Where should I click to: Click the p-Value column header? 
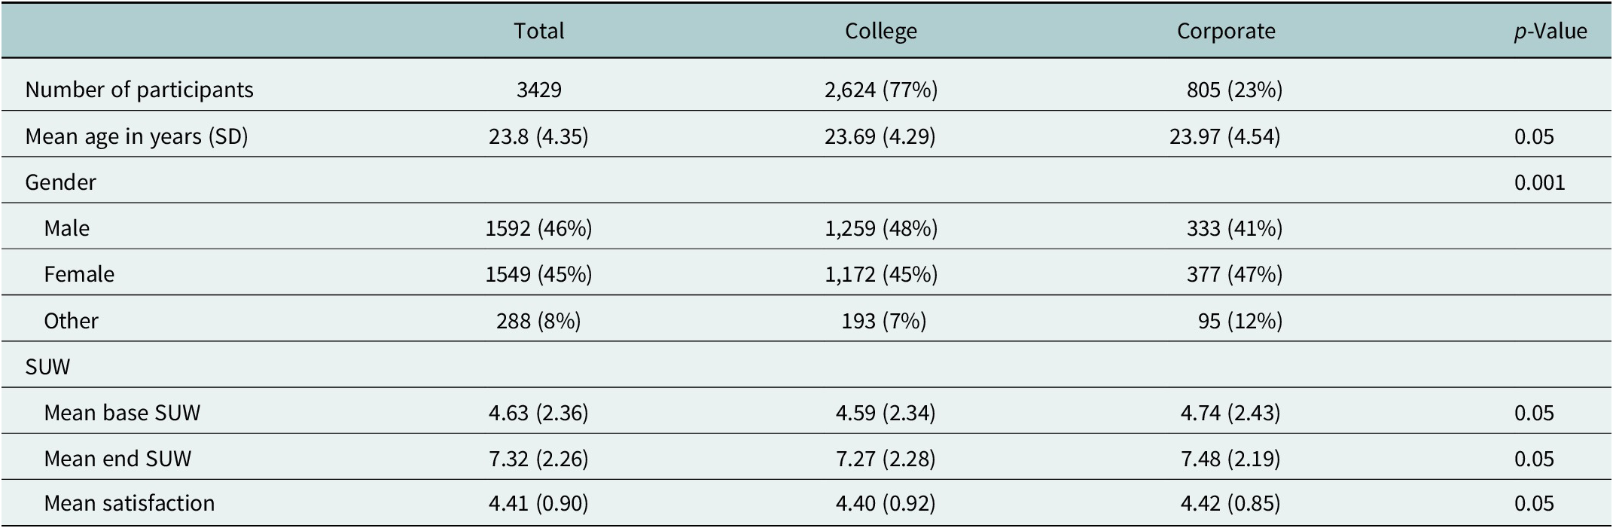1550,31
